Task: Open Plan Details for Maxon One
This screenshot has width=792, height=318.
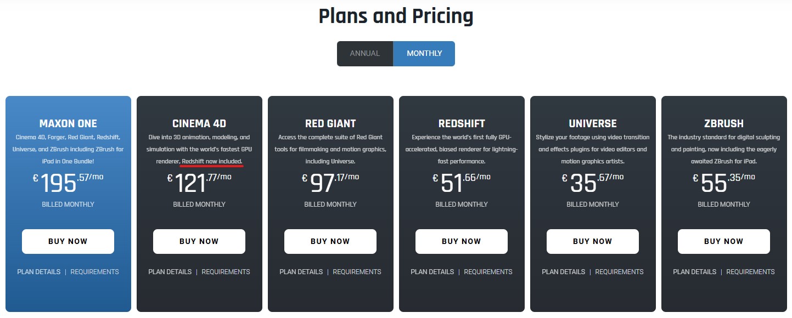Action: [39, 272]
